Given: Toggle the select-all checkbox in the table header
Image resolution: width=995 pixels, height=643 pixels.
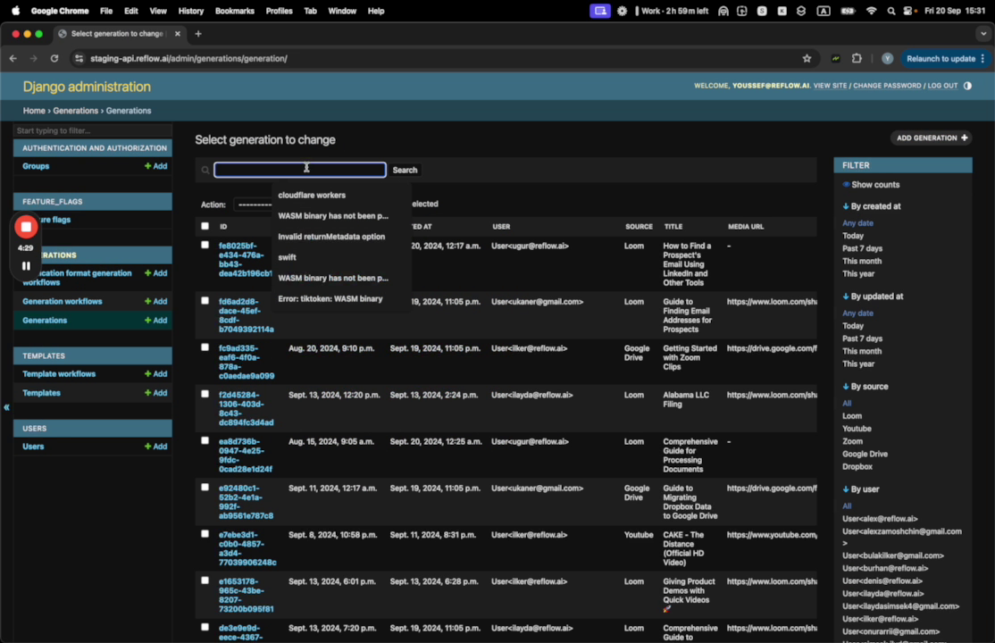Looking at the screenshot, I should tap(205, 226).
